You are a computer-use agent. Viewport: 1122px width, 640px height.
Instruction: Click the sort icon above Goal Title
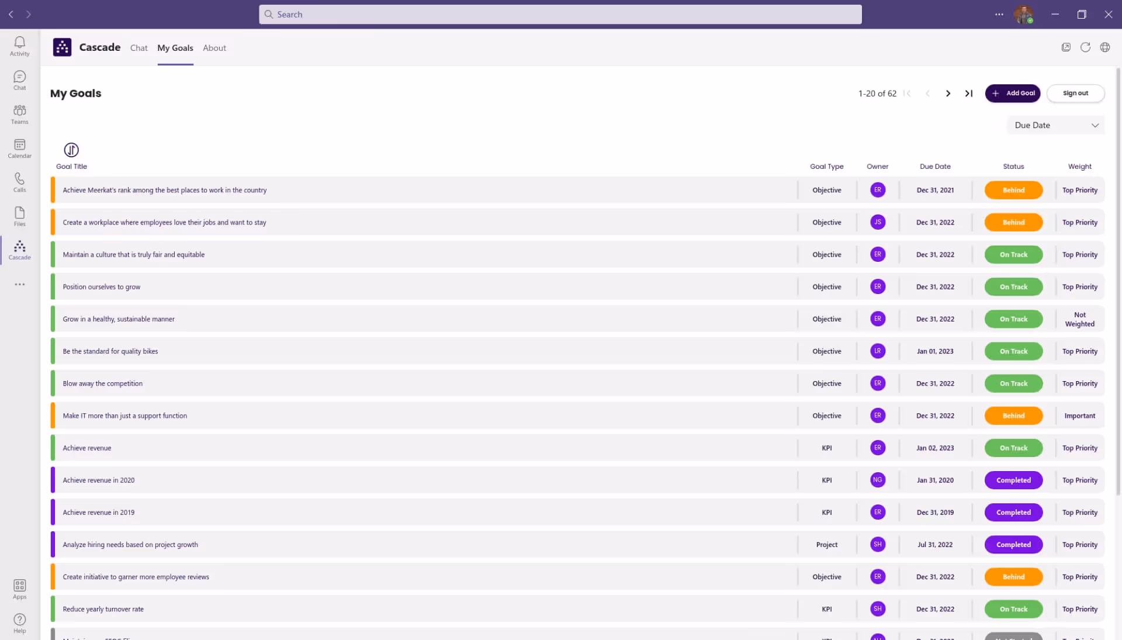click(x=71, y=150)
